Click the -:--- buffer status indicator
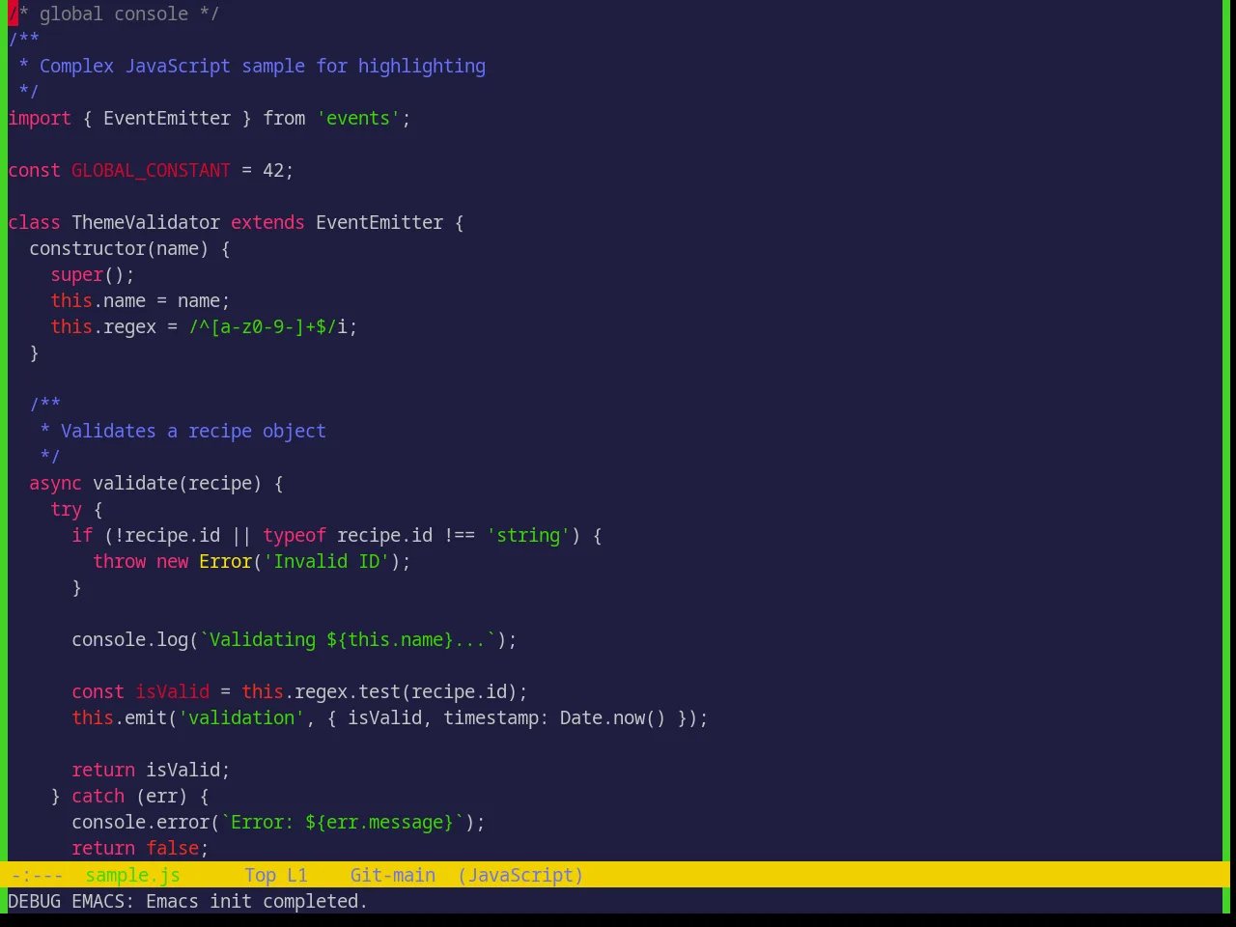The height and width of the screenshot is (927, 1236). pos(37,875)
